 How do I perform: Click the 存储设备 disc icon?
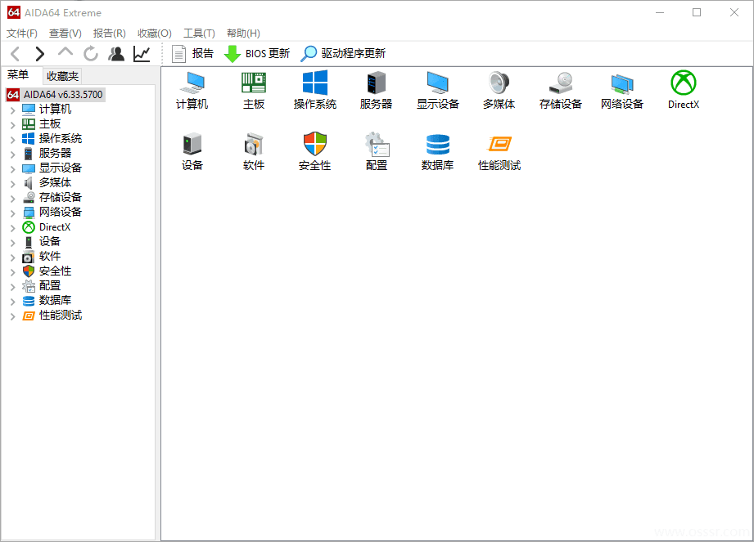point(560,90)
